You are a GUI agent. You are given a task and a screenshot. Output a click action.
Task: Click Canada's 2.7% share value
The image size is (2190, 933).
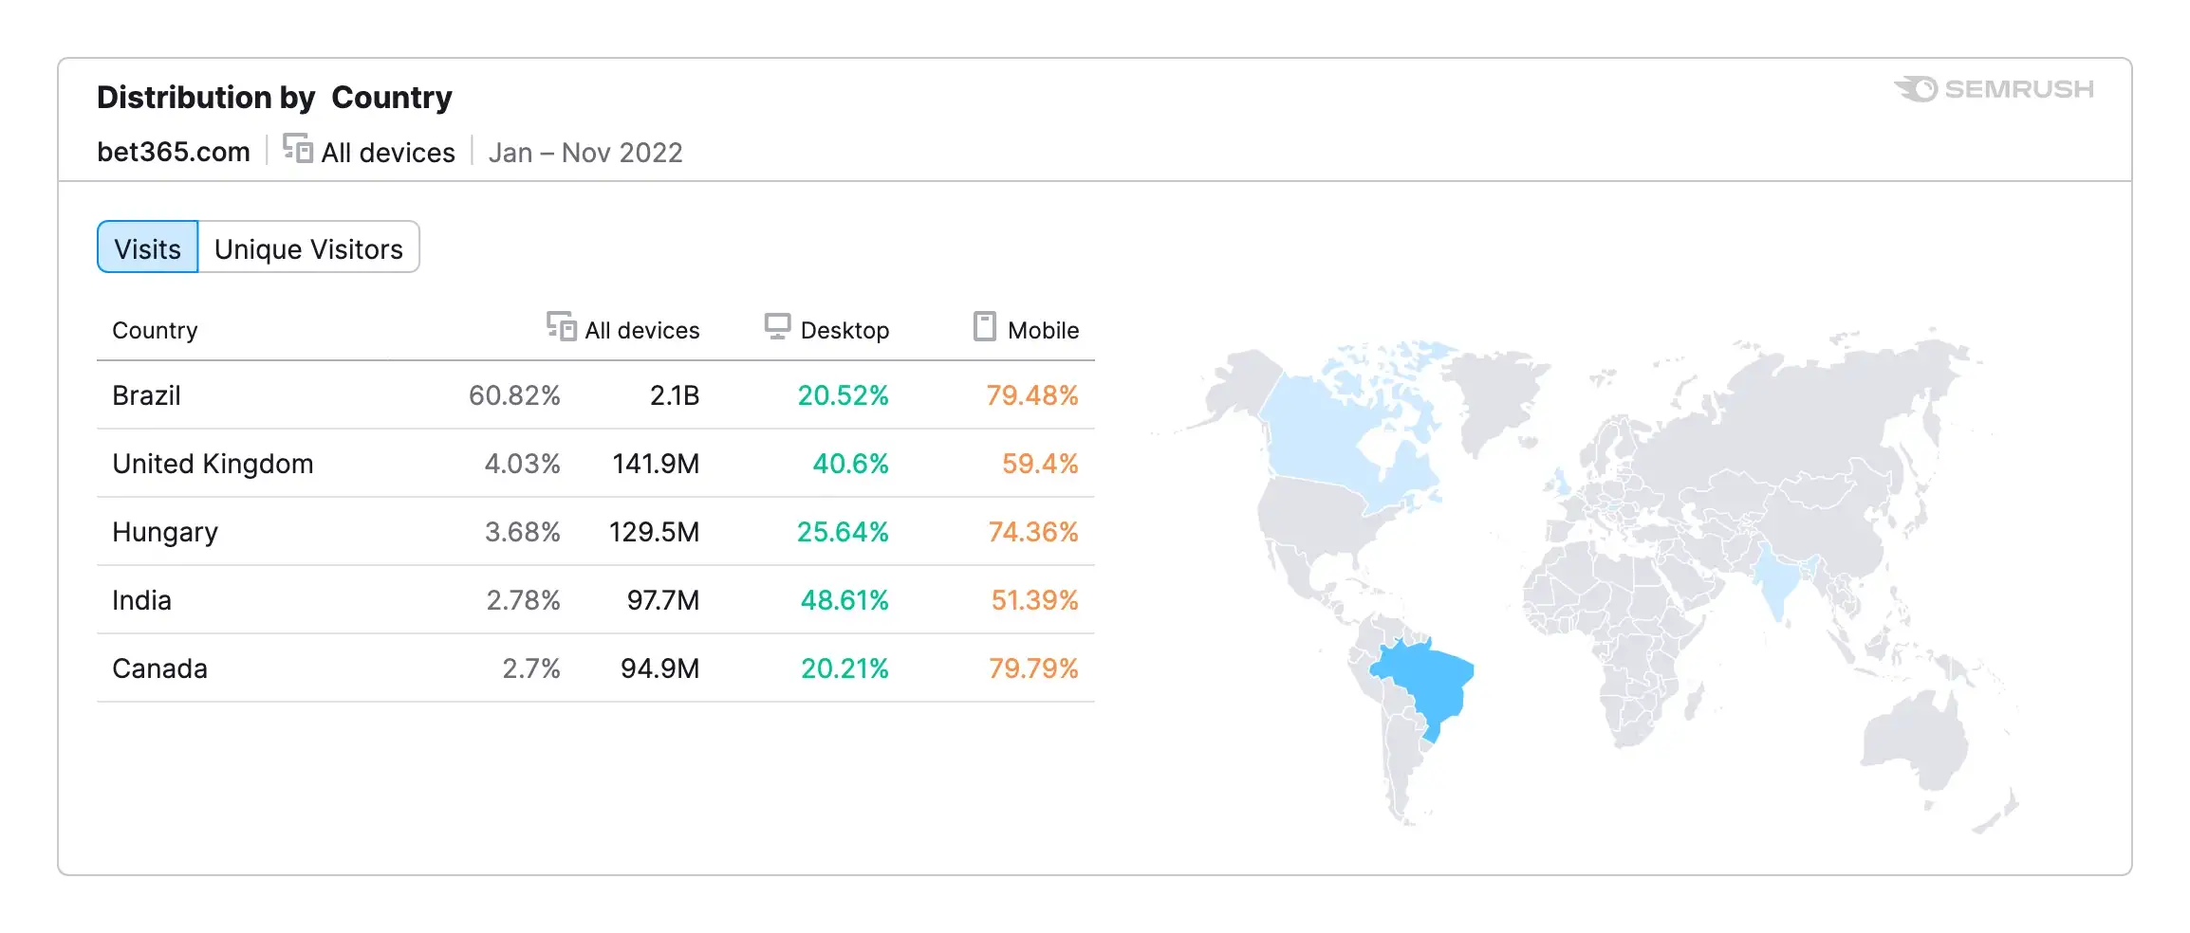(x=530, y=668)
